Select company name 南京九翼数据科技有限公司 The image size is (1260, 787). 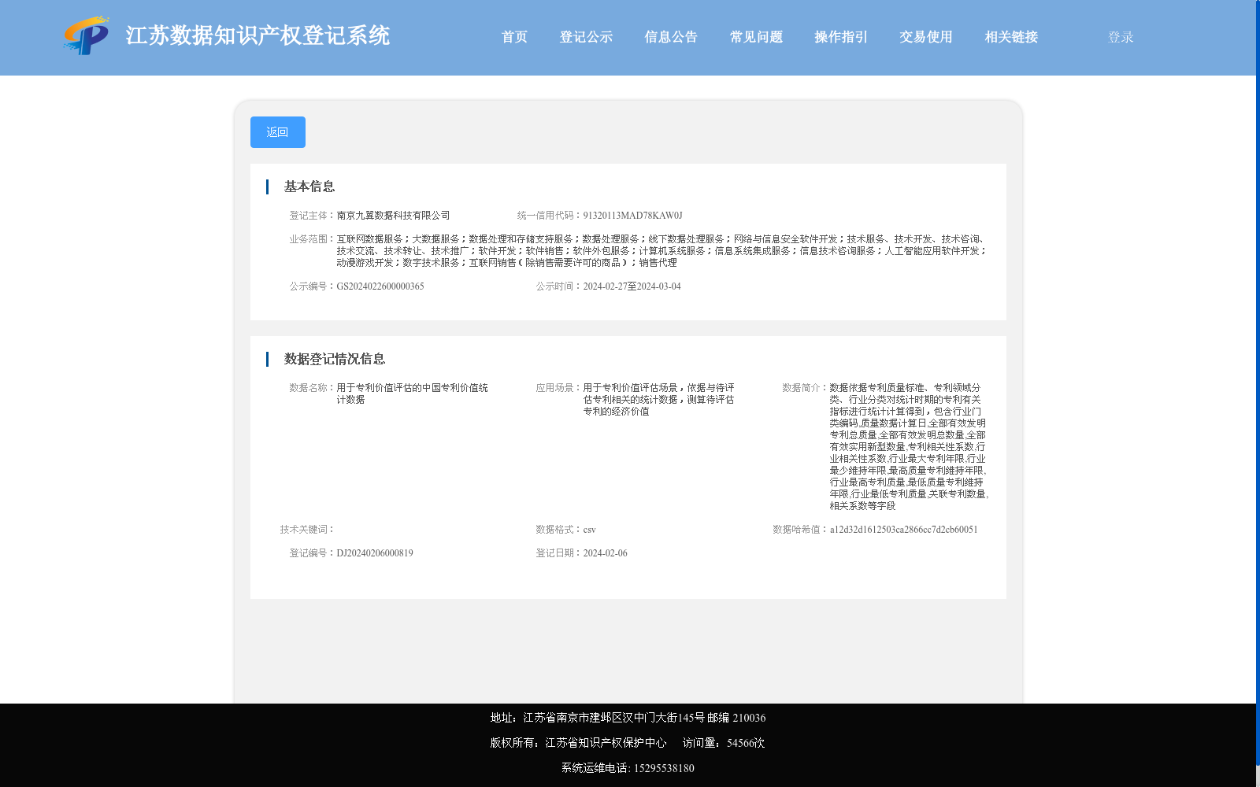click(393, 216)
